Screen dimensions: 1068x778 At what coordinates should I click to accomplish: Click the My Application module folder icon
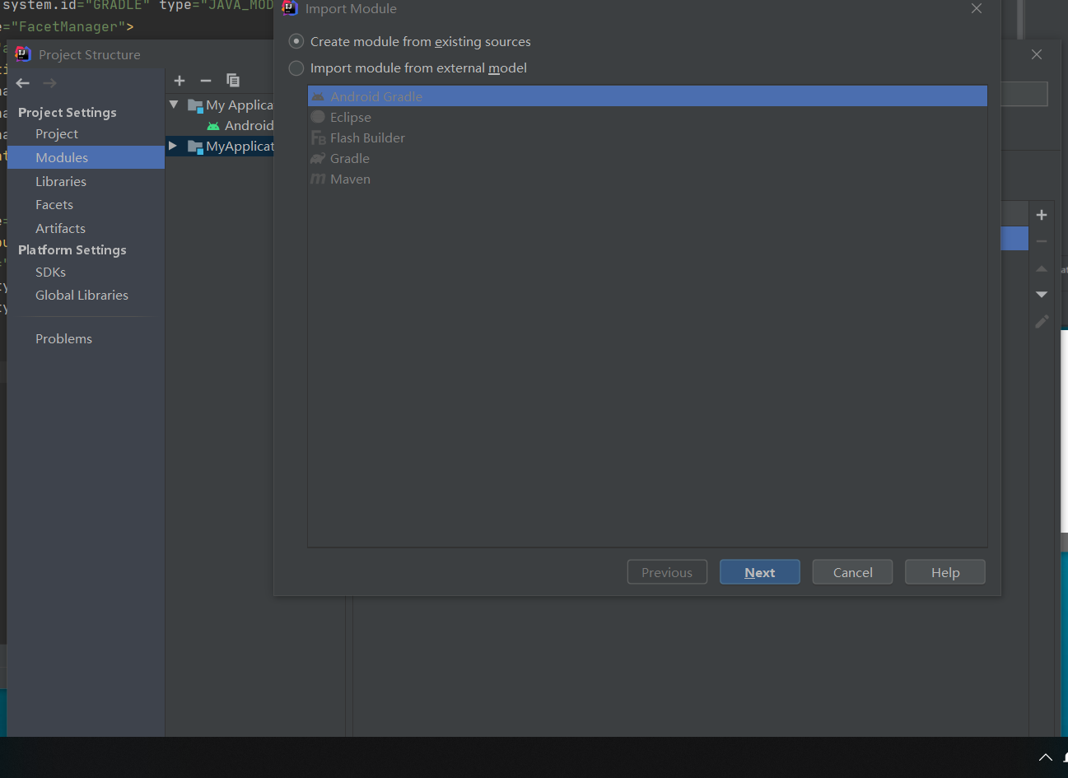pos(195,105)
